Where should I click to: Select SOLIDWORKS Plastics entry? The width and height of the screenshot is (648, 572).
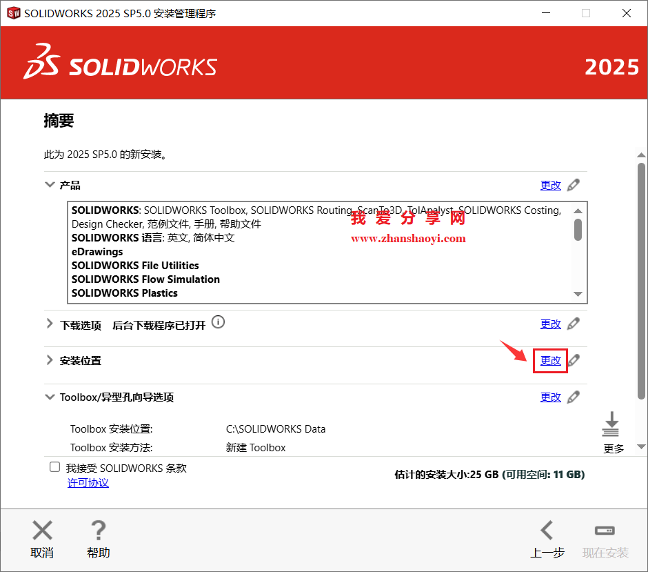(x=124, y=293)
